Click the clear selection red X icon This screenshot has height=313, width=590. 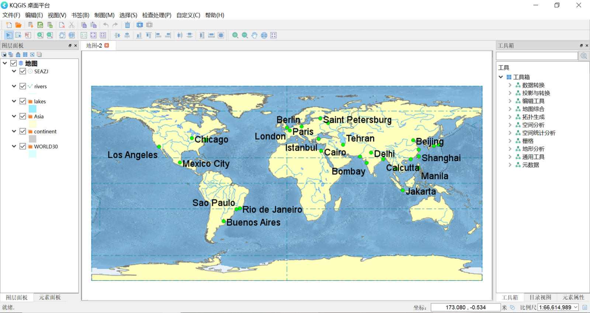click(x=28, y=35)
